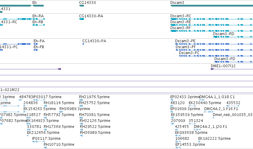The image size is (253, 149).
Task: Click the 435532 alignment glyph
Action: tap(233, 106)
